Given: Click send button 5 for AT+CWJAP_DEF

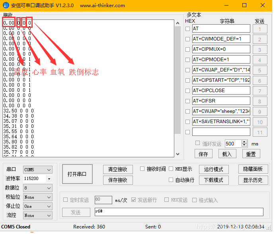Looking at the screenshot, I should pos(260,70).
